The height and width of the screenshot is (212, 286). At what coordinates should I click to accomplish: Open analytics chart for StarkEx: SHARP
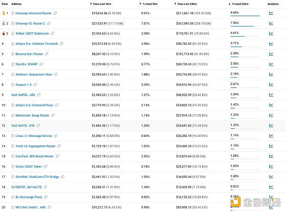click(271, 64)
